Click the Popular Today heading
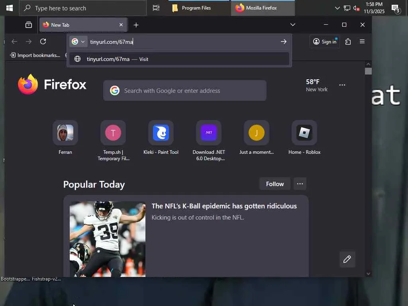 (94, 184)
